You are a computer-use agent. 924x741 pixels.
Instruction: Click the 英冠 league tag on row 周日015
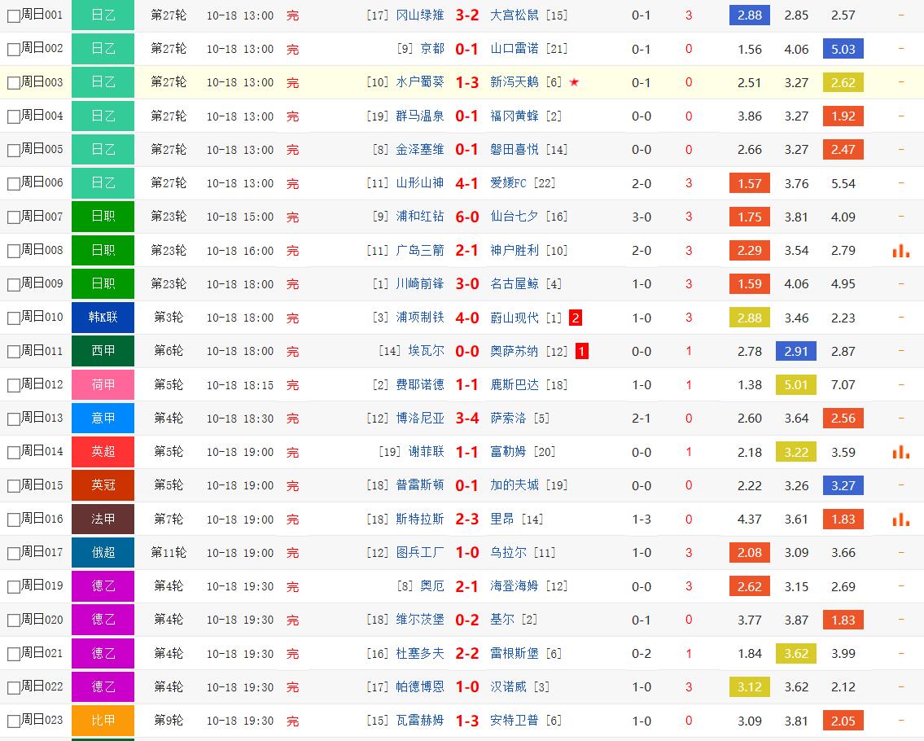tap(103, 485)
